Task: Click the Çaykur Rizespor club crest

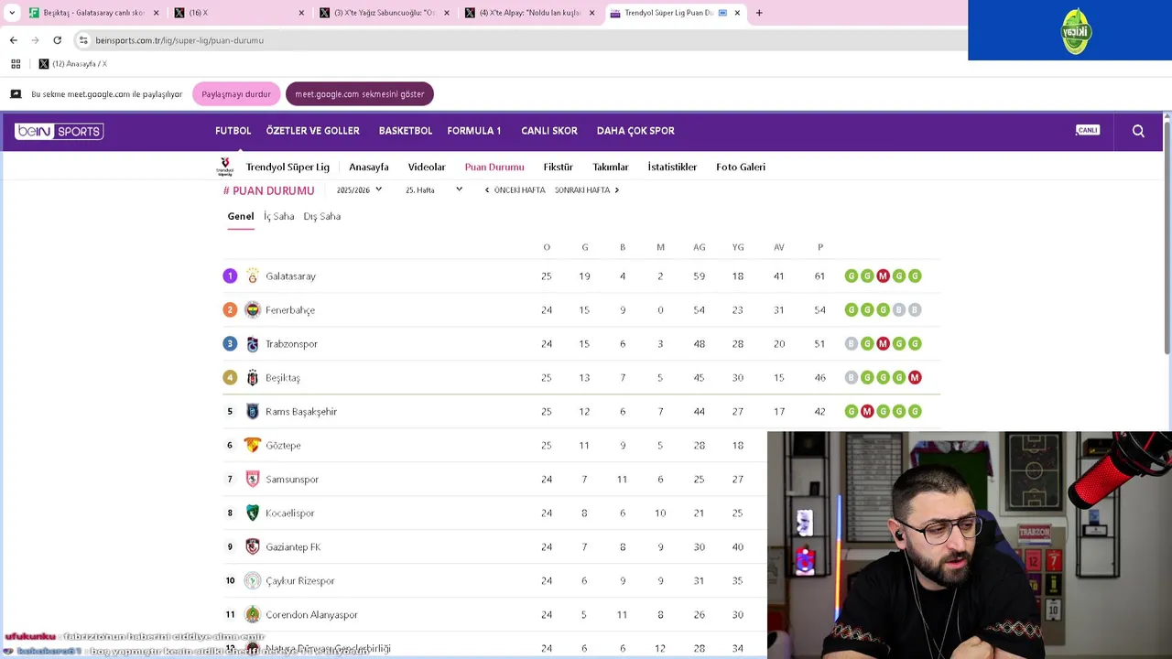Action: coord(253,580)
